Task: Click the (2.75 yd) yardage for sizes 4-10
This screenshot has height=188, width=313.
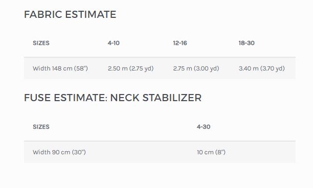Action: [x=142, y=68]
